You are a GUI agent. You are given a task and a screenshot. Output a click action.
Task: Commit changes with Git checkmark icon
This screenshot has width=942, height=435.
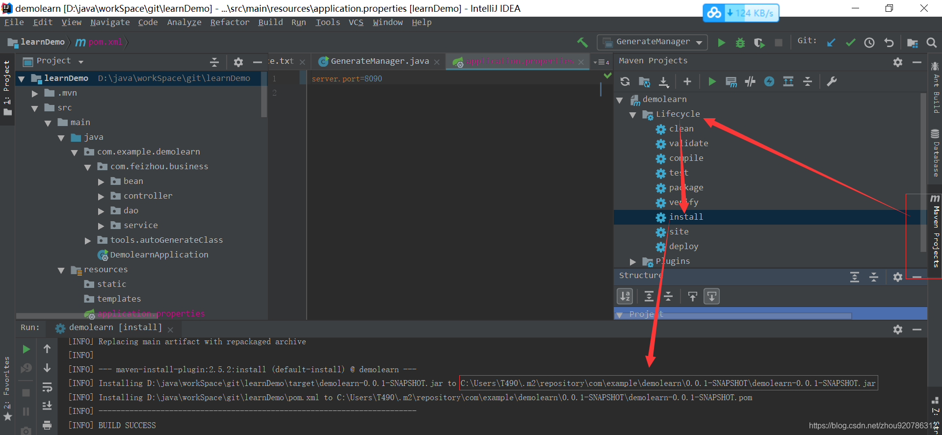(850, 43)
